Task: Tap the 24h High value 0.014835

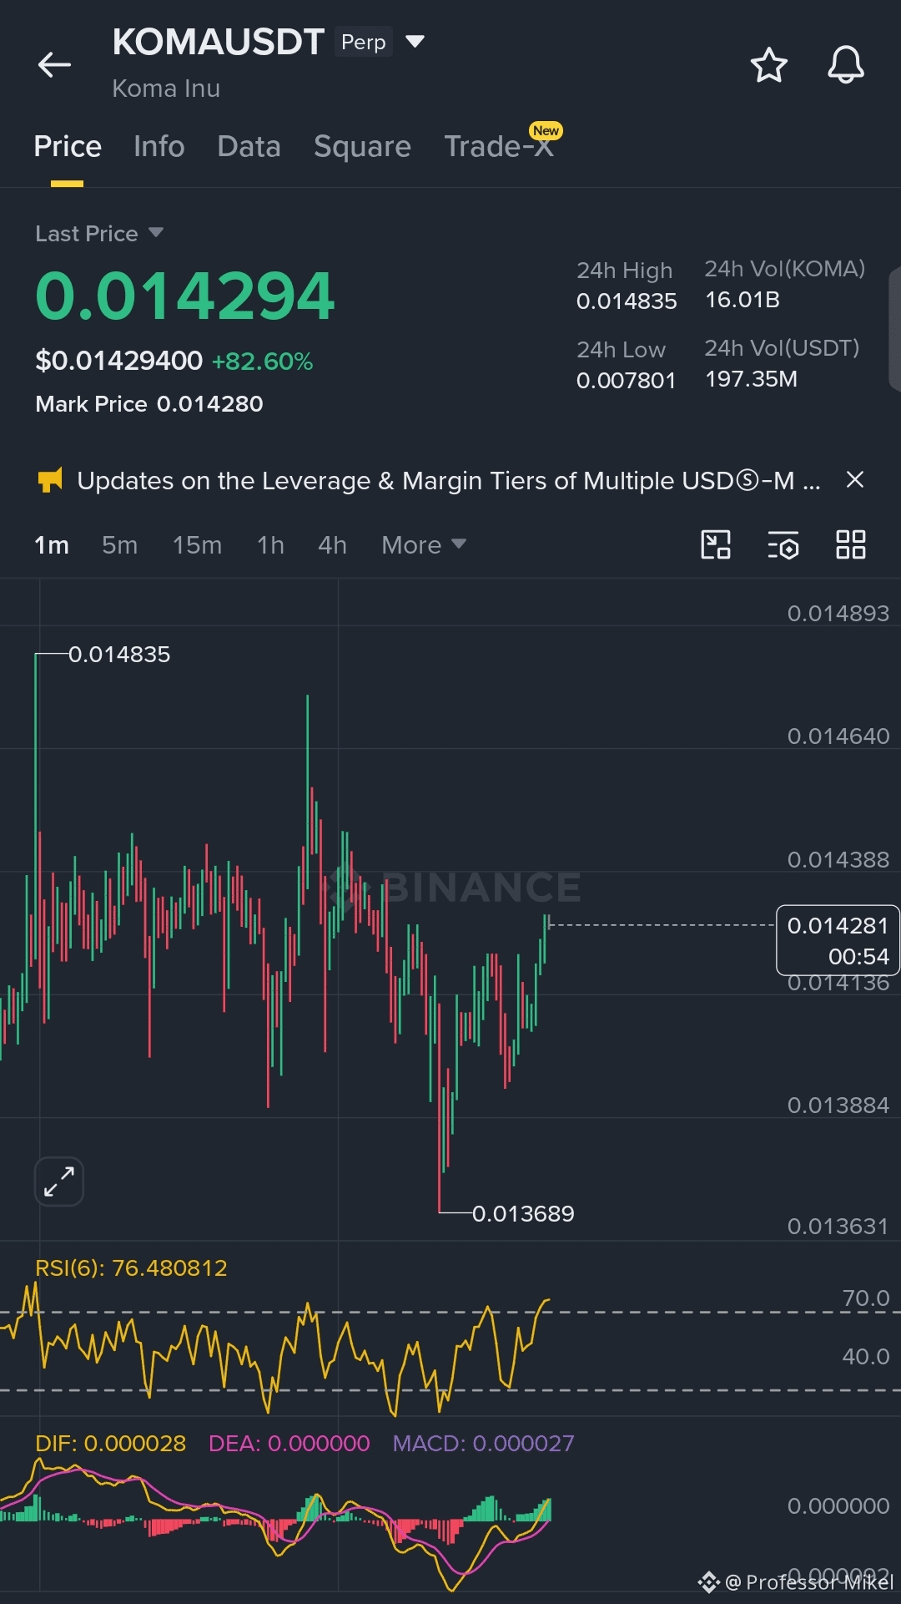Action: [x=627, y=301]
